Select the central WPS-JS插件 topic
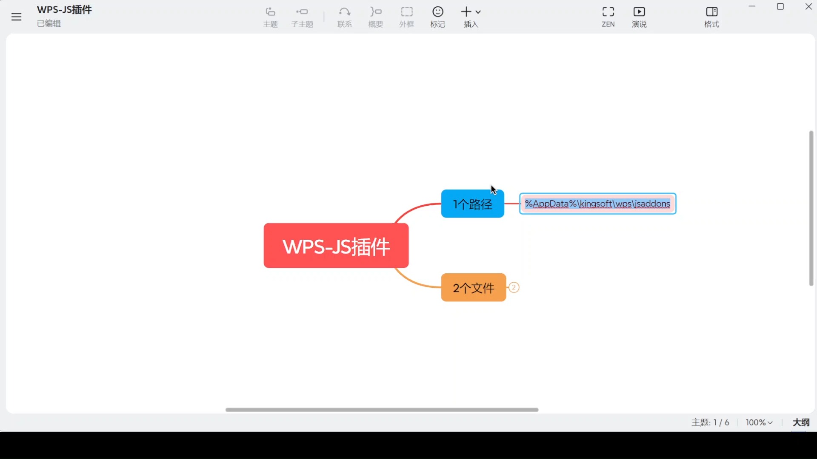817x459 pixels. (x=336, y=246)
